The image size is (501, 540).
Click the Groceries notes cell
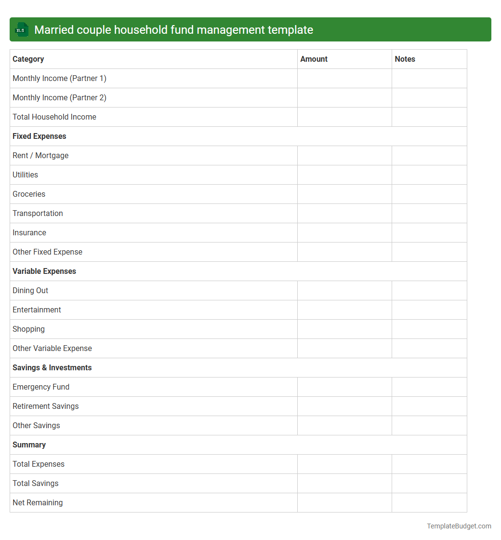coord(429,194)
